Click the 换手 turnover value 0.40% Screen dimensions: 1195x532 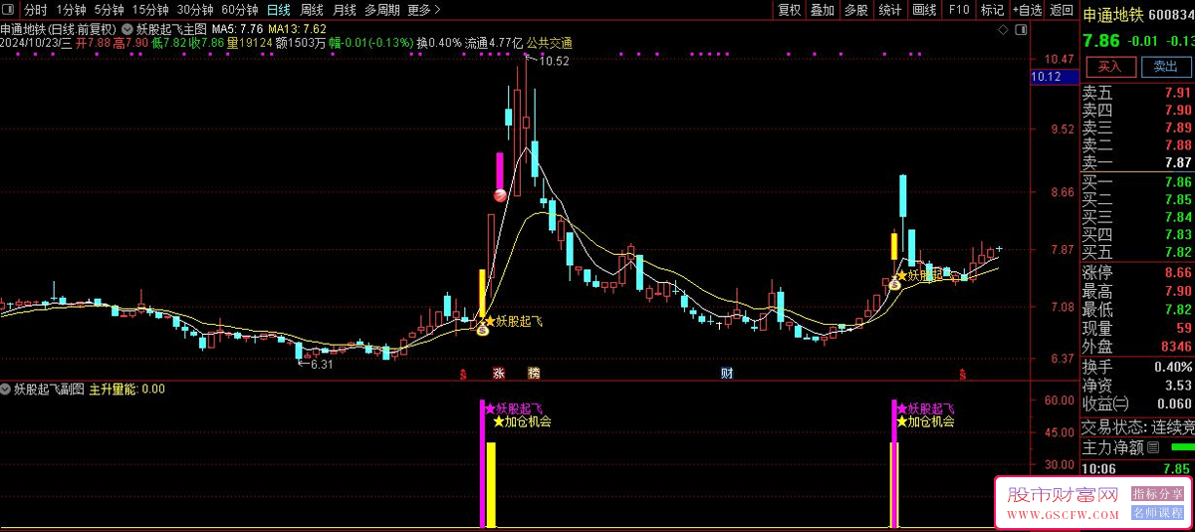(1173, 367)
